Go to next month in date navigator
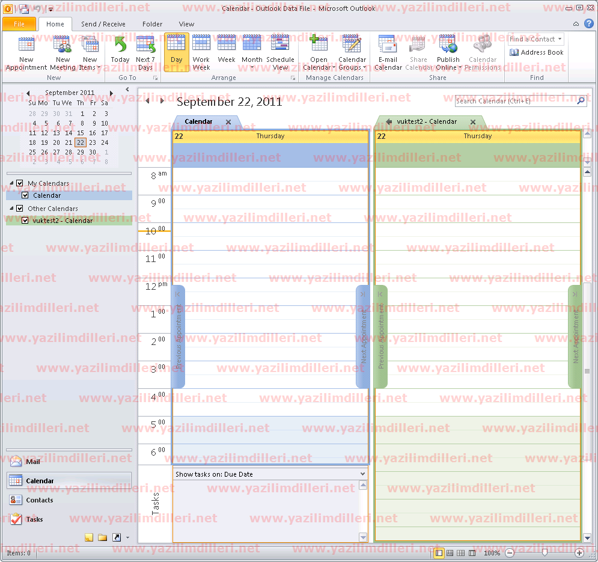Viewport: 598px width, 562px height. [x=111, y=93]
